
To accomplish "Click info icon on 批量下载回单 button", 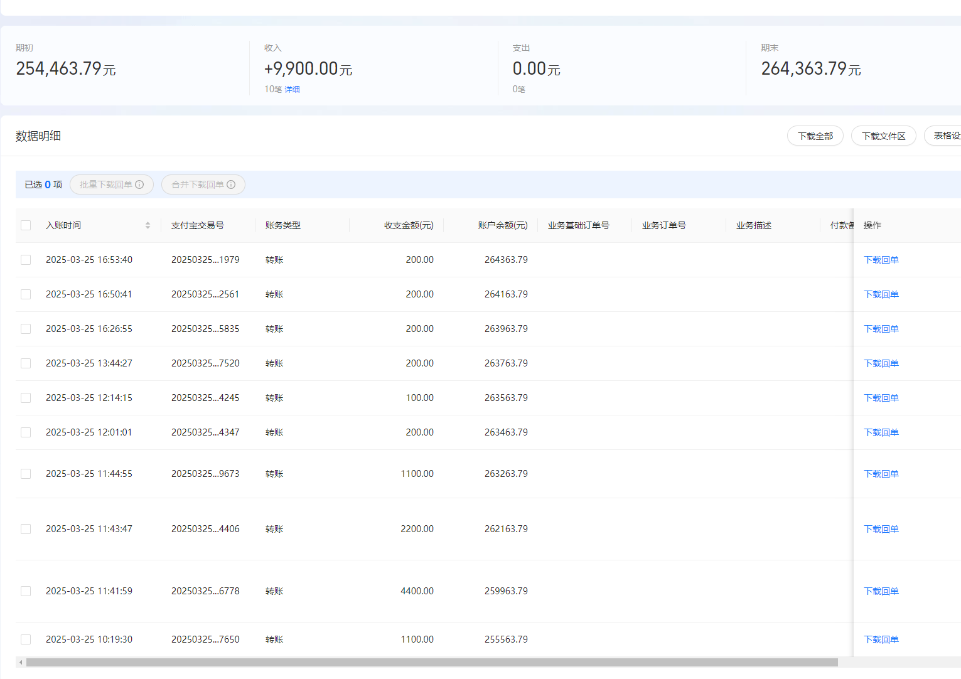I will pyautogui.click(x=139, y=184).
